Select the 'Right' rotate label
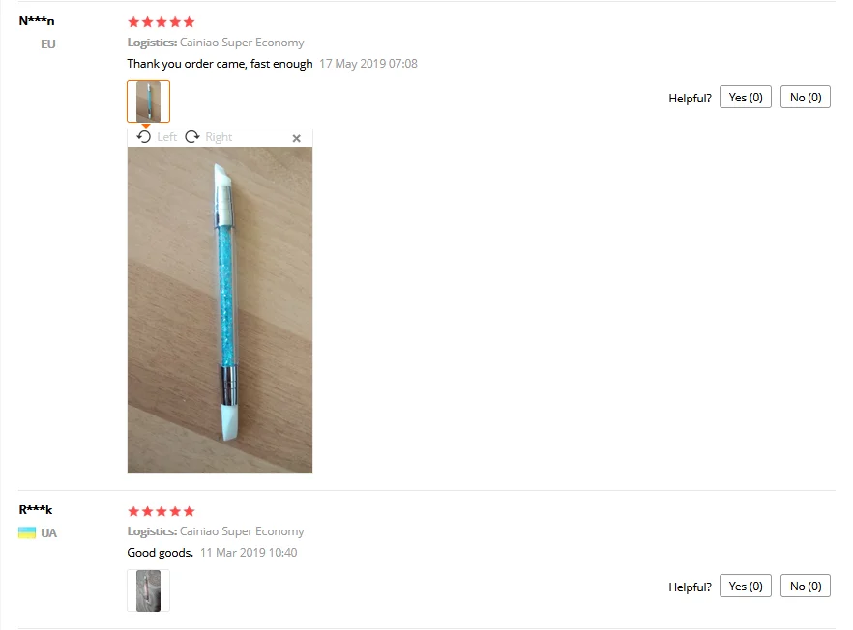This screenshot has height=630, width=853. point(219,137)
